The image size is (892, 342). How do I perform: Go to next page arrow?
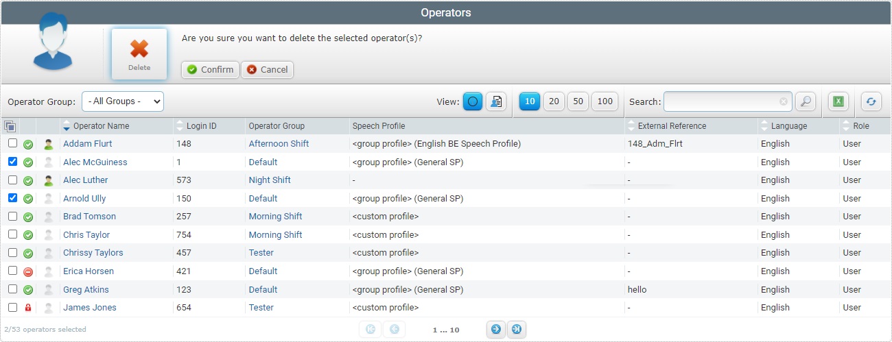495,330
